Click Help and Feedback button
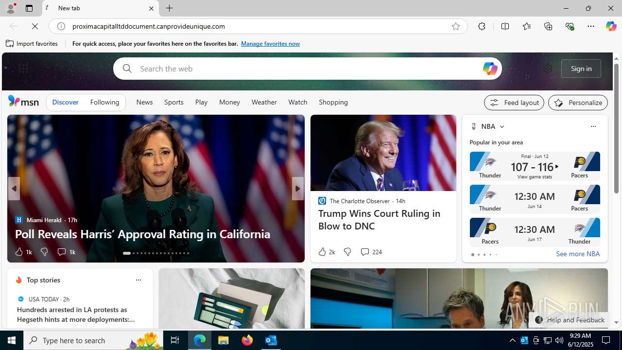This screenshot has height=350, width=622. pyautogui.click(x=570, y=320)
